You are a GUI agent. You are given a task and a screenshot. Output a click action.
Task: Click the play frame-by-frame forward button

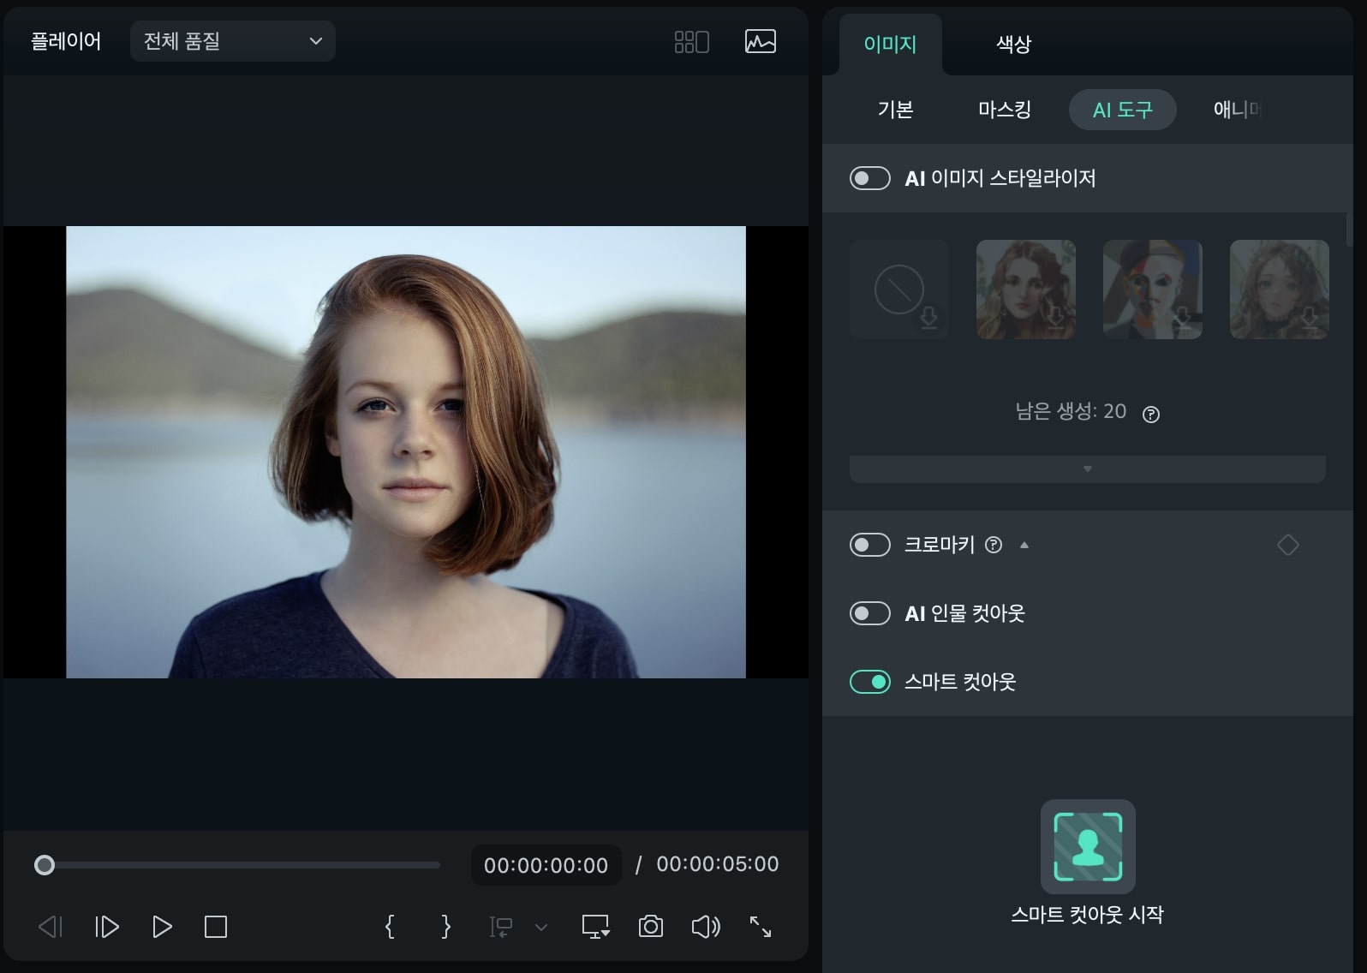[106, 927]
